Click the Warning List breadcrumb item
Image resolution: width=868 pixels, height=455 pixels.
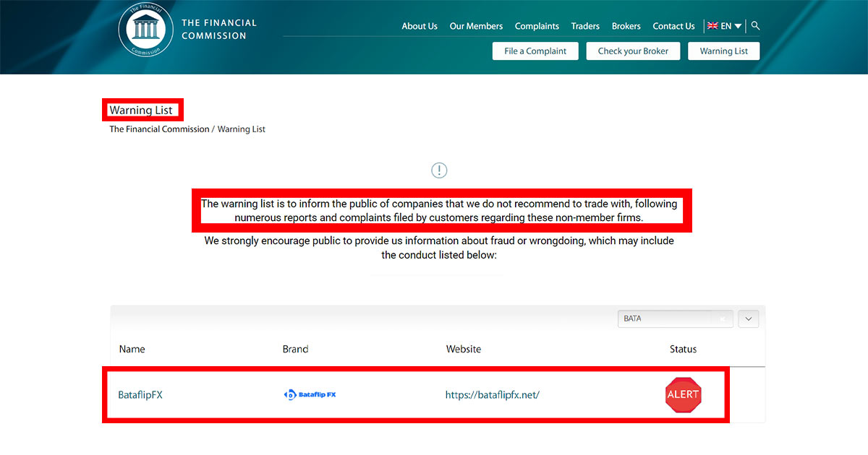point(242,129)
